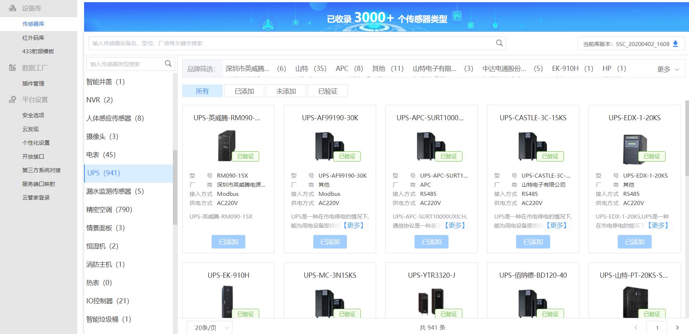
Task: Click the page number input box
Action: (657, 328)
